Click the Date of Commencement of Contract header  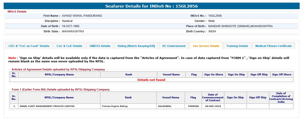(213, 98)
